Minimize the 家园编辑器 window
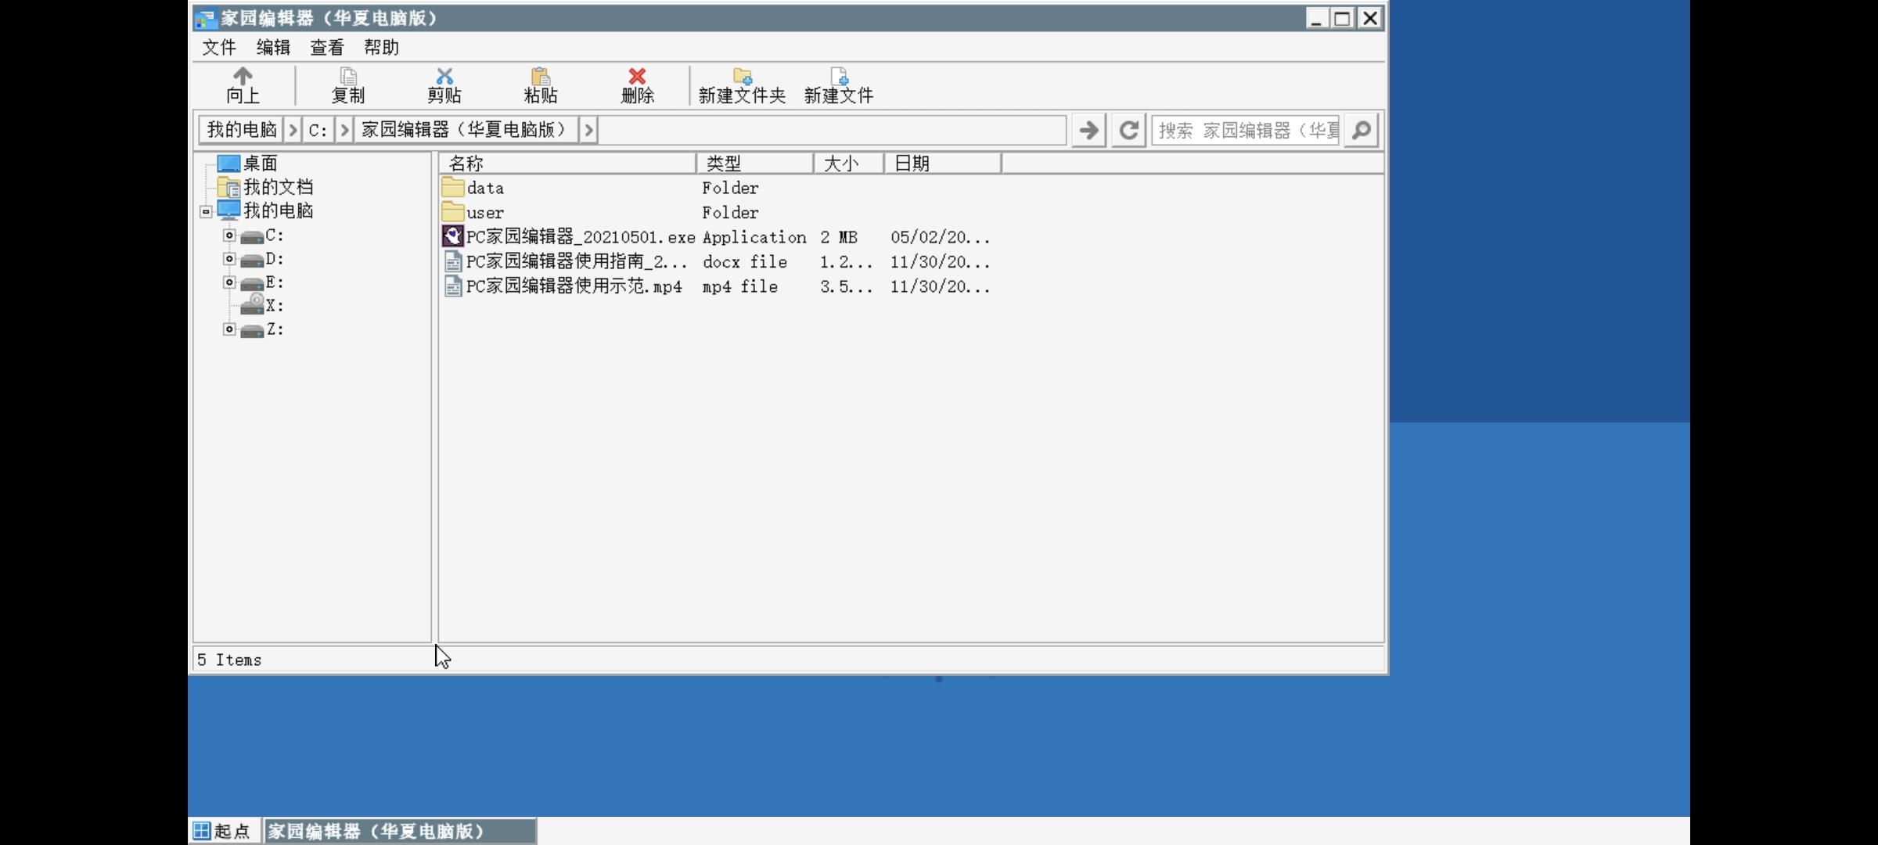Viewport: 1878px width, 845px height. [x=1317, y=18]
